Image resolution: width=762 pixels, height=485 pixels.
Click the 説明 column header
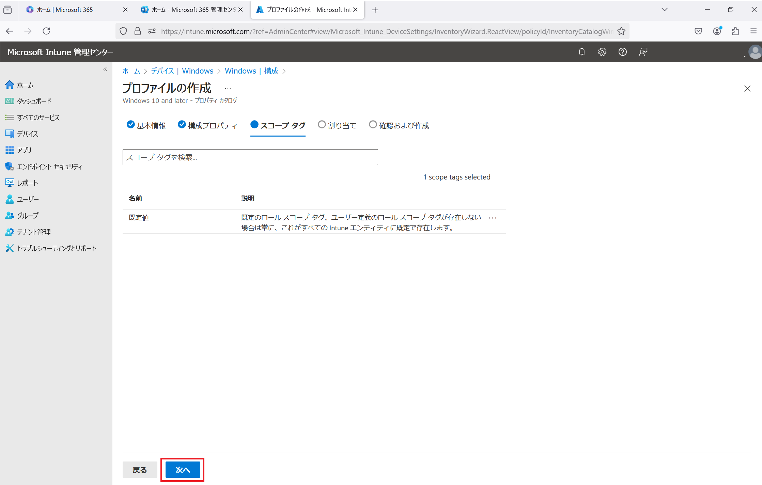click(248, 198)
